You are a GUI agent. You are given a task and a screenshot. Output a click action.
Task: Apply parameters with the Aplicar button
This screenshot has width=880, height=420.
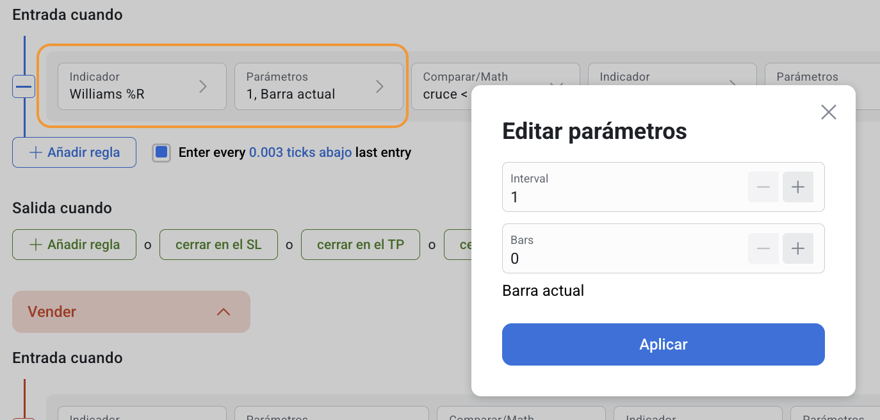[x=664, y=344]
